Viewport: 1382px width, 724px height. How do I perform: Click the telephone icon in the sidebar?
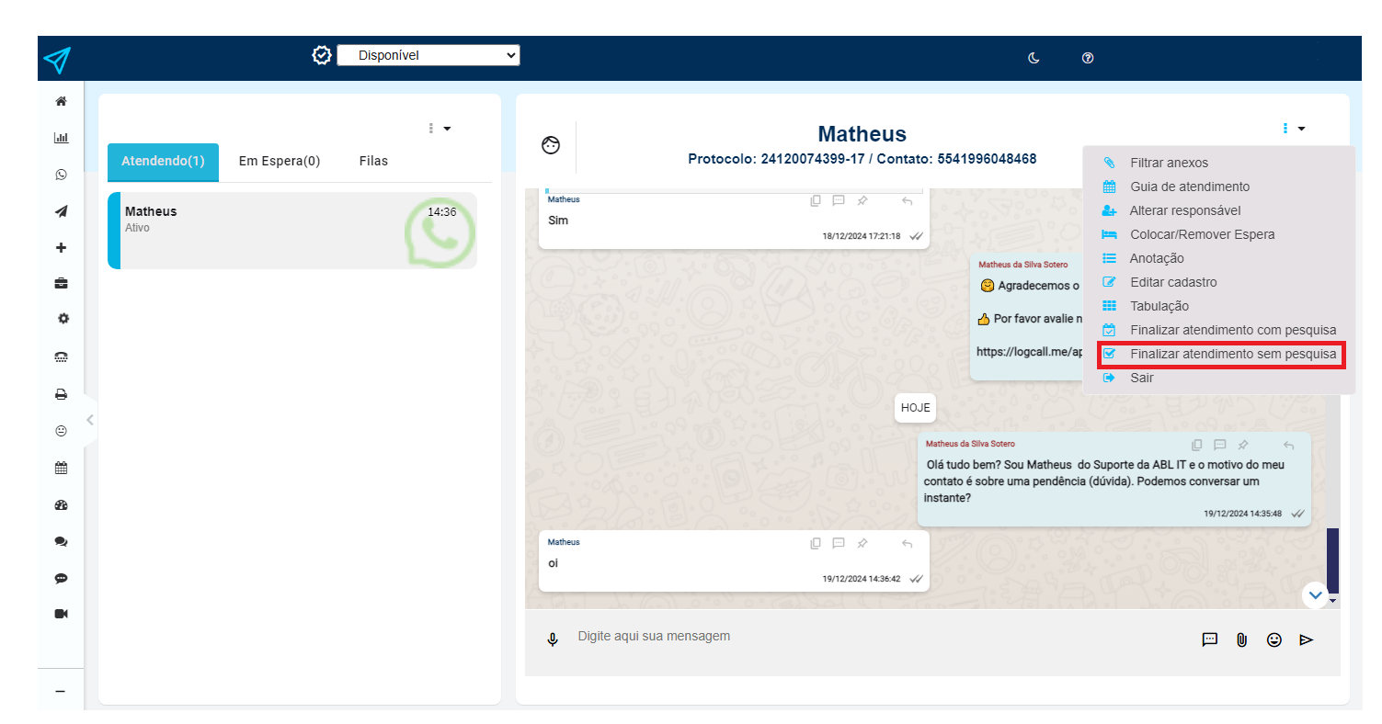[x=62, y=357]
